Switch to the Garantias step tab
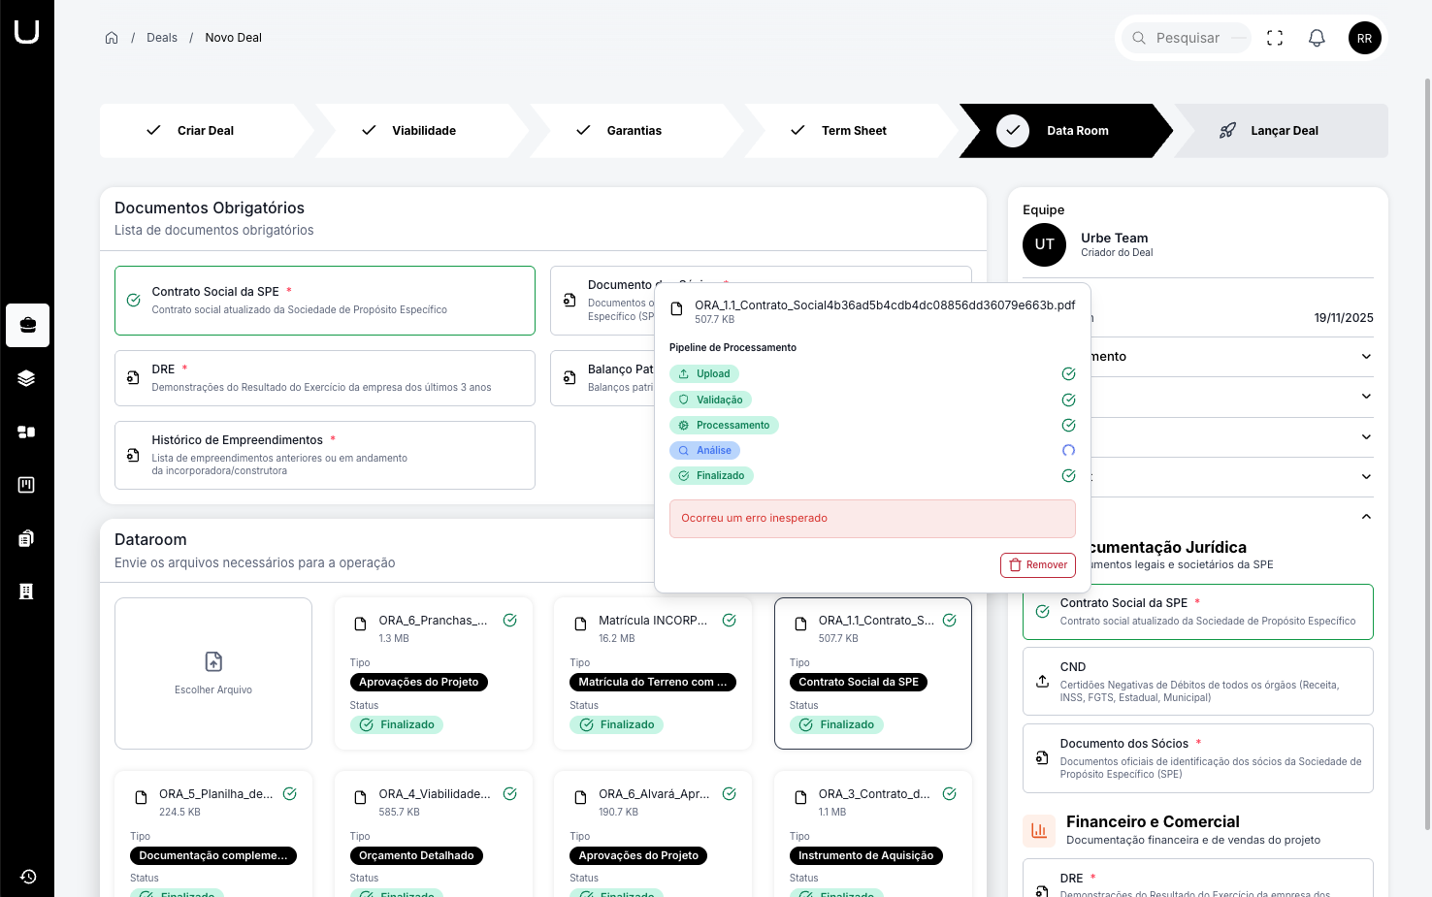Screen dimensions: 1432x897 pos(633,130)
